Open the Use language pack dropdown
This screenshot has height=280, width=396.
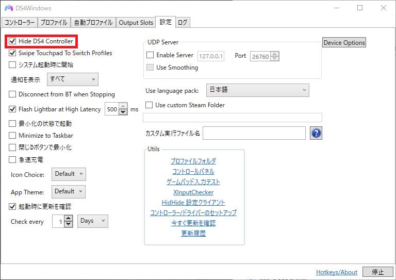tap(258, 90)
